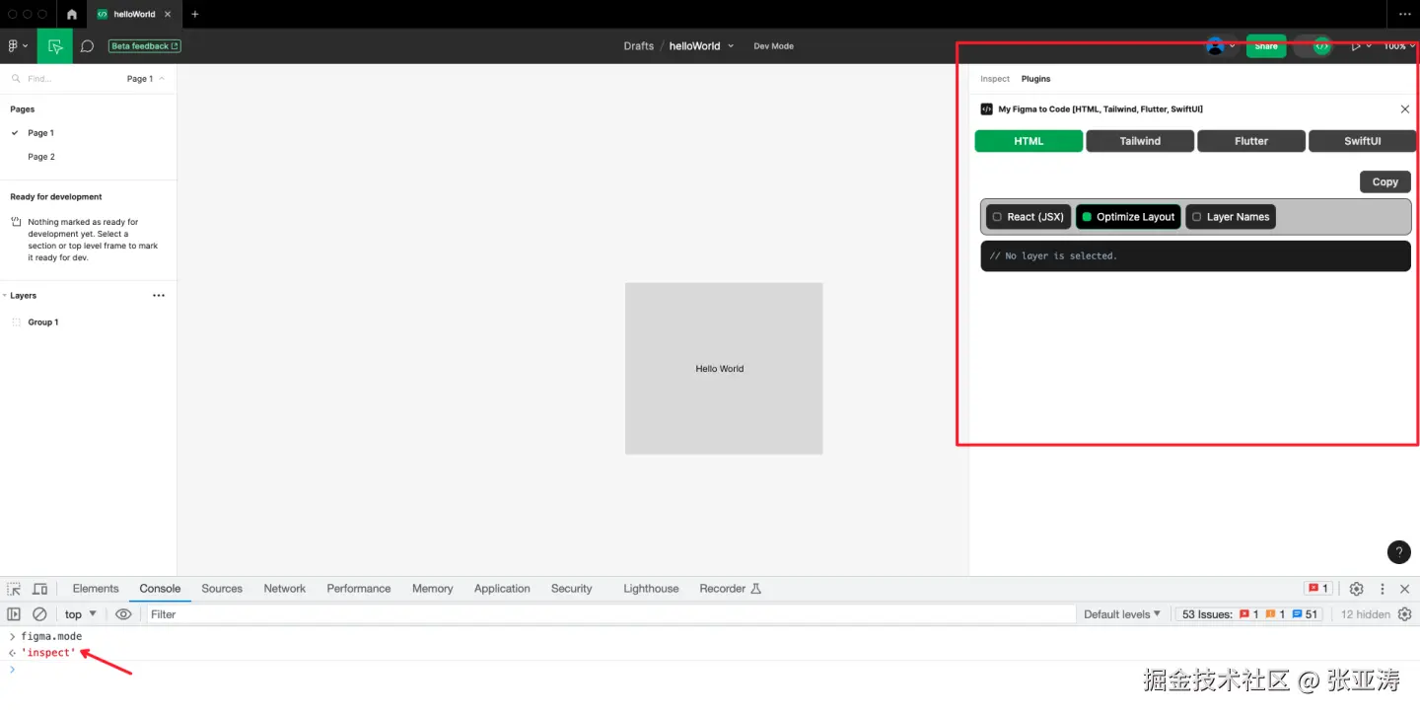This screenshot has height=714, width=1420.
Task: Select the Inspect cursor tool
Action: [55, 46]
